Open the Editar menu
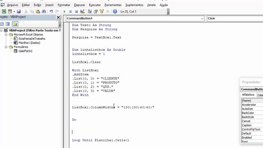This screenshot has height=148, width=263. (x=26, y=5)
